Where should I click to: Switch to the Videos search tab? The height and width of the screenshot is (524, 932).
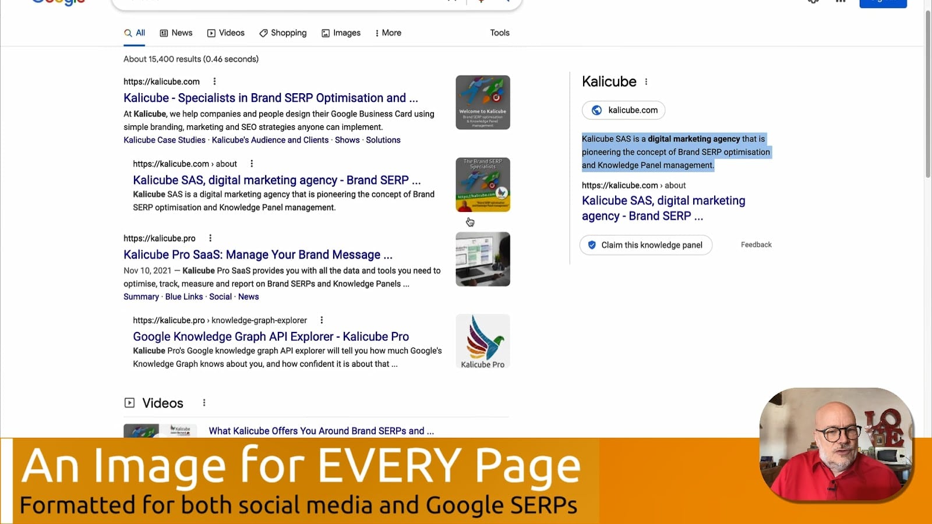(x=226, y=33)
